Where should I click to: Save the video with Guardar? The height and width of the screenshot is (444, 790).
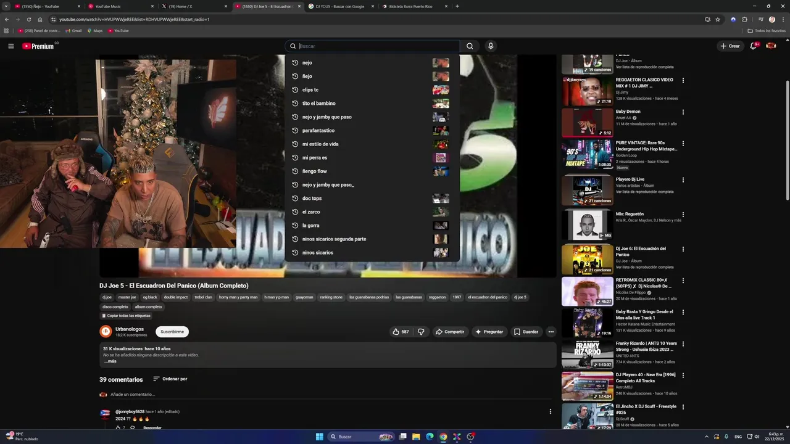click(x=526, y=332)
